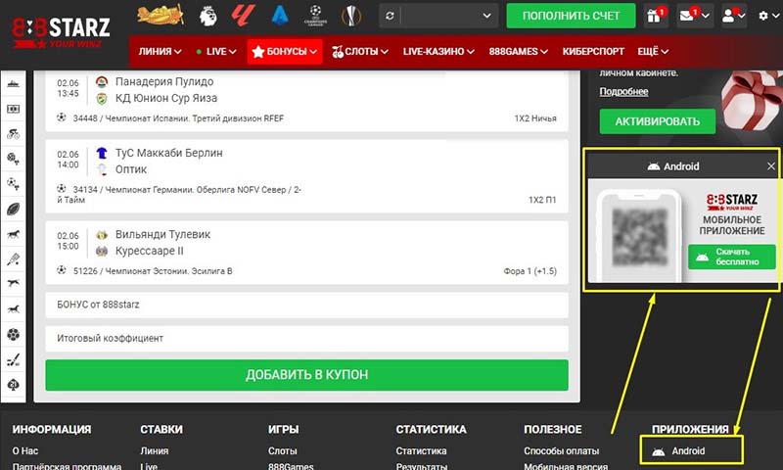Click the ДОБАВИТЬ В КУПОН button

click(306, 375)
